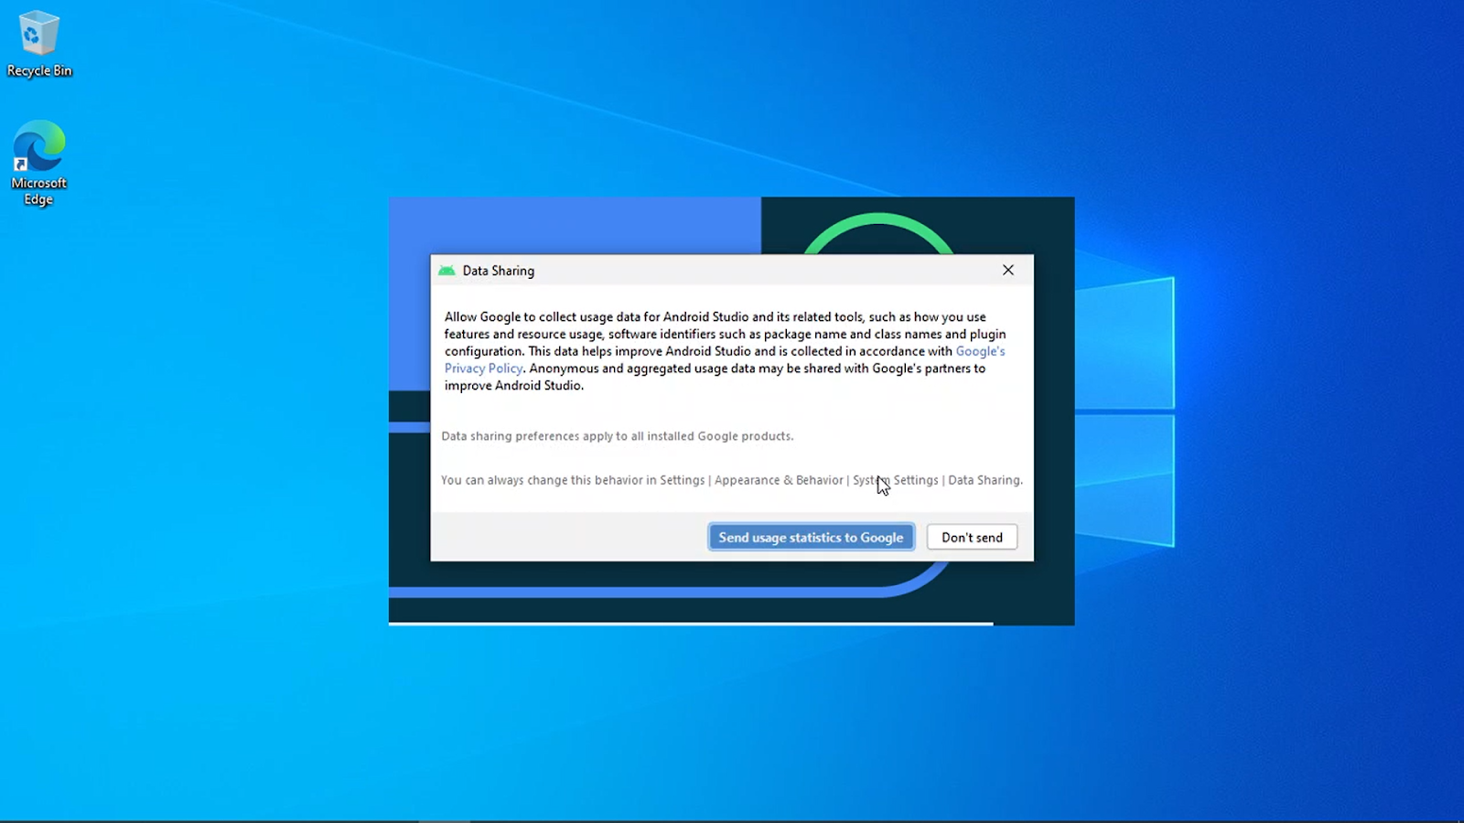The height and width of the screenshot is (823, 1464).
Task: Click 'You can always change this behavior' text
Action: [732, 480]
